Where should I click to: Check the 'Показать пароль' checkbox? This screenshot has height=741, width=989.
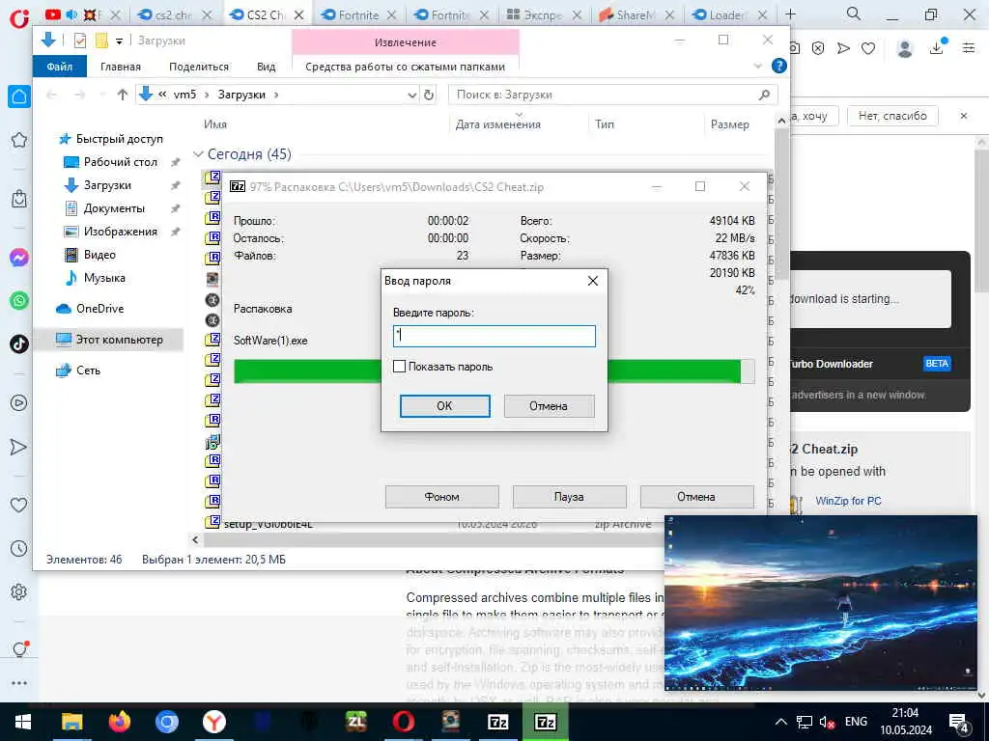(399, 366)
